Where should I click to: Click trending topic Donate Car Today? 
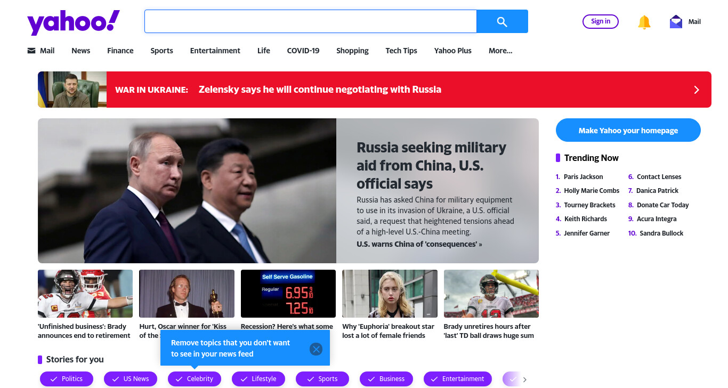coord(663,205)
